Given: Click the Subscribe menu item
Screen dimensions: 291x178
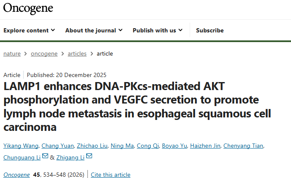Looking at the screenshot, I should pyautogui.click(x=210, y=30).
